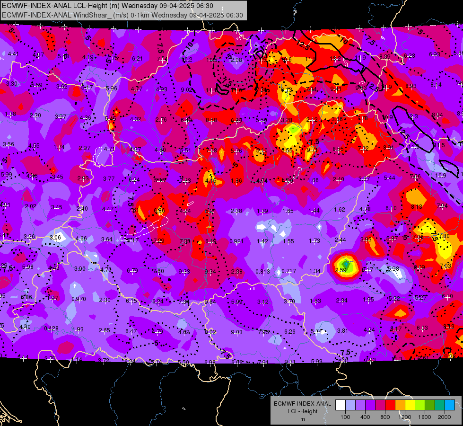Image resolution: width=463 pixels, height=426 pixels.
Task: Click the wind shear value 0.970
Action: click(x=79, y=299)
